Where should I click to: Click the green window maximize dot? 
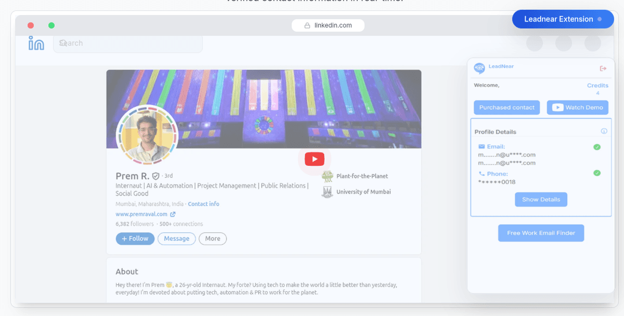point(51,25)
